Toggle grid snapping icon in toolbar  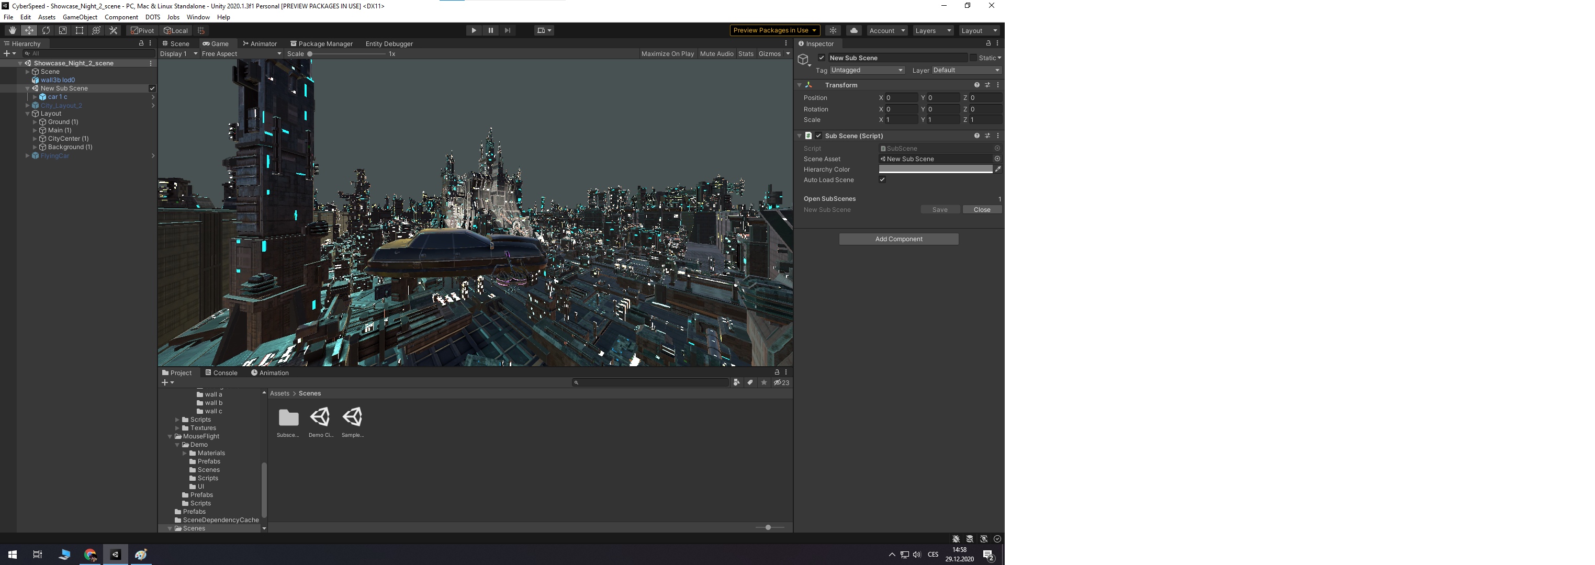point(200,30)
